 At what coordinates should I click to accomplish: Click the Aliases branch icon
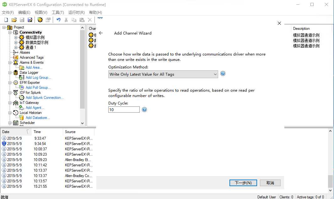[x=16, y=52]
